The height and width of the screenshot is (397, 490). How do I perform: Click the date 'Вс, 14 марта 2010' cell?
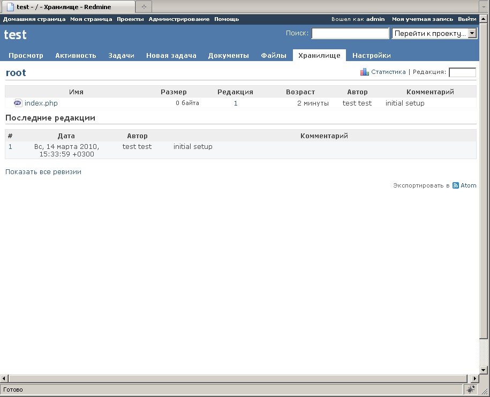[66, 151]
